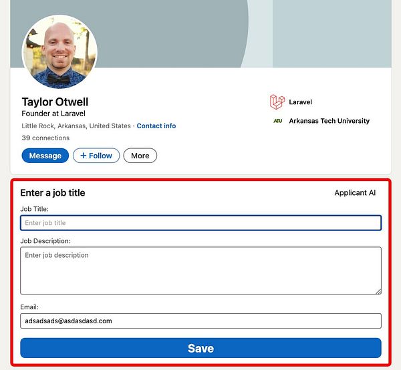Viewport: 401px width, 370px height.
Task: Open Taylor Otwell's profile photo
Action: (59, 51)
